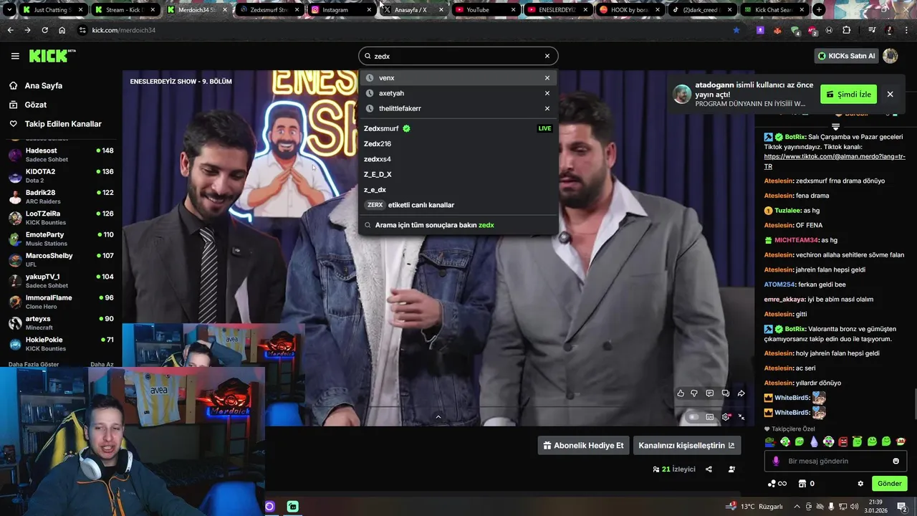The width and height of the screenshot is (917, 516).
Task: Open the zedxxs4 search result
Action: click(458, 159)
